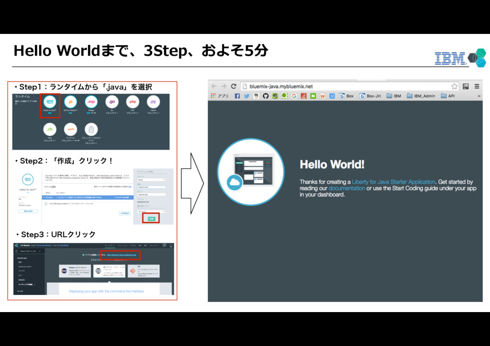Click the Try OpenWhisk link
Screen dimensions: 490x346
63,246
